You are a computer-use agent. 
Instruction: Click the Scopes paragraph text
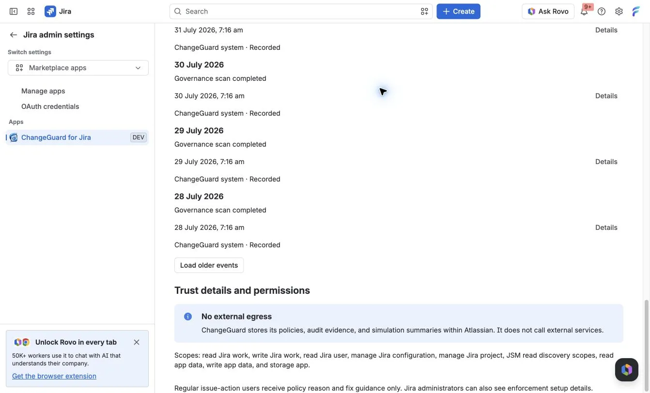pos(394,360)
